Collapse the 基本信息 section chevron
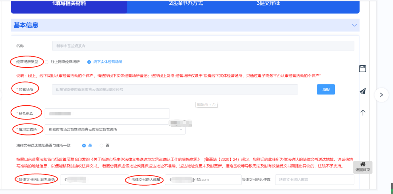Image resolution: width=393 pixels, height=194 pixels. tap(354, 25)
